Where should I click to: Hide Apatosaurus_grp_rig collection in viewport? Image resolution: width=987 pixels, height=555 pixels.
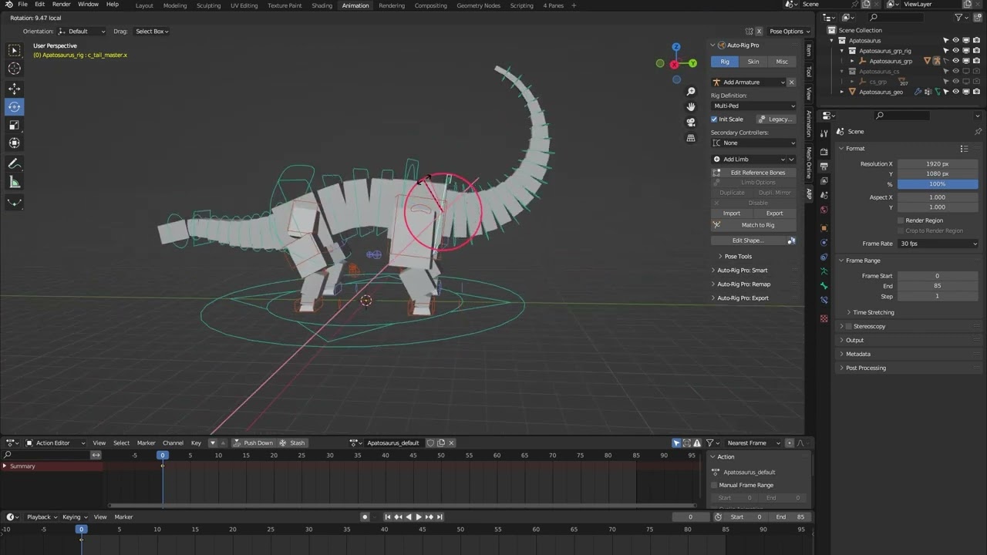[x=955, y=51]
